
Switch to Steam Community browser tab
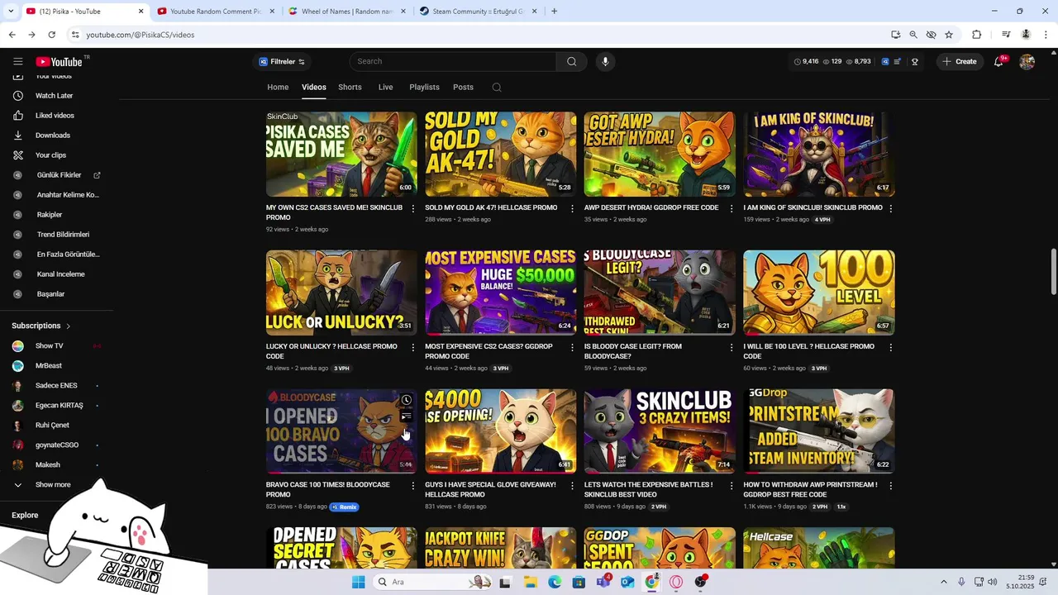pos(477,12)
